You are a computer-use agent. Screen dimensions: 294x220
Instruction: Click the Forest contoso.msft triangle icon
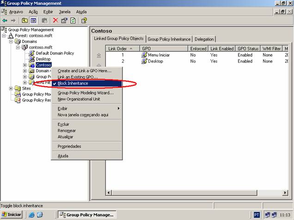[11, 36]
